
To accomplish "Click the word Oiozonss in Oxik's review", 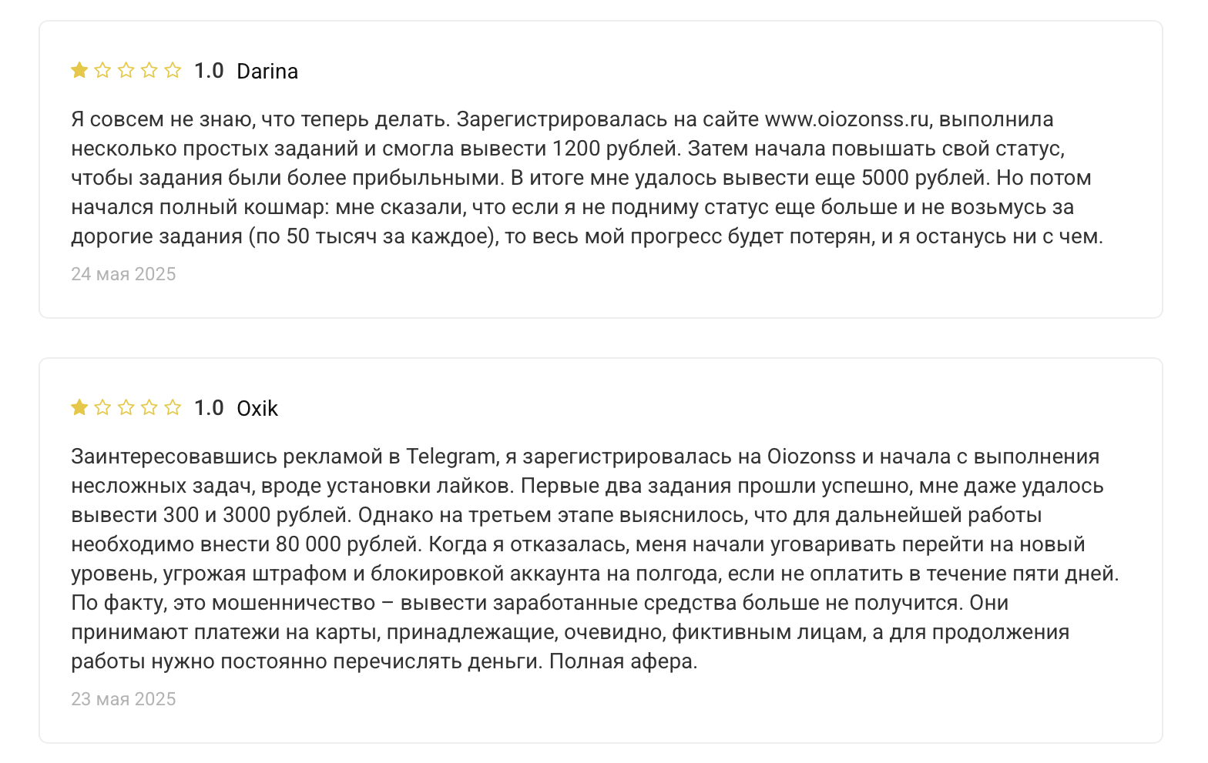I will click(811, 457).
